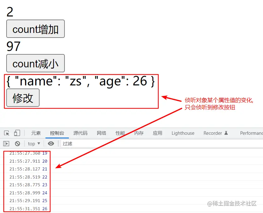Click the JSON object text with name zs

[80, 81]
